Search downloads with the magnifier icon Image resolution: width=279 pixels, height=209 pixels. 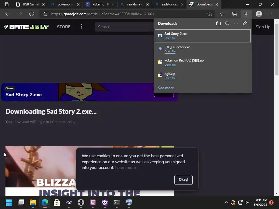(227, 23)
